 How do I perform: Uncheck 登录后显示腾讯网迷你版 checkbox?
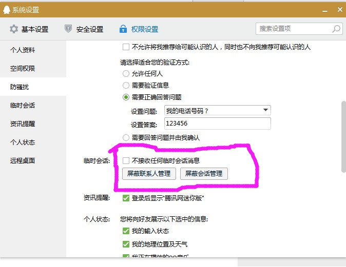pos(126,198)
